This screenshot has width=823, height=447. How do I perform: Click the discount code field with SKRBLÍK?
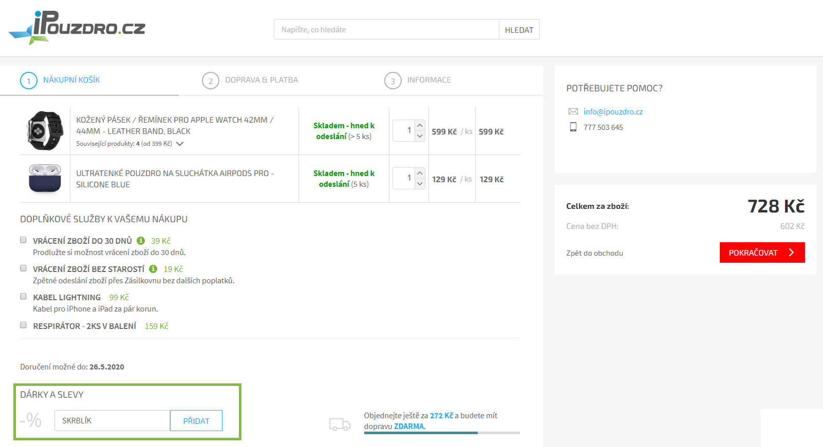point(112,421)
